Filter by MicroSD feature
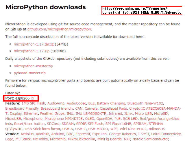 (161, 113)
